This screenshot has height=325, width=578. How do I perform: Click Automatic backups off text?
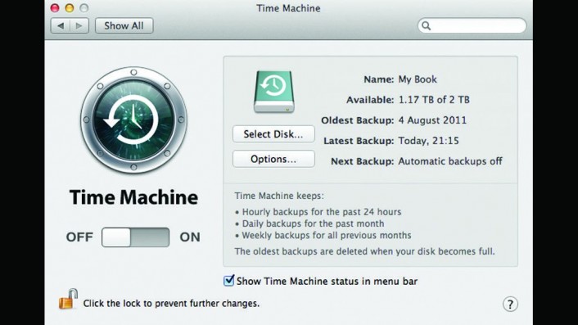tap(450, 161)
